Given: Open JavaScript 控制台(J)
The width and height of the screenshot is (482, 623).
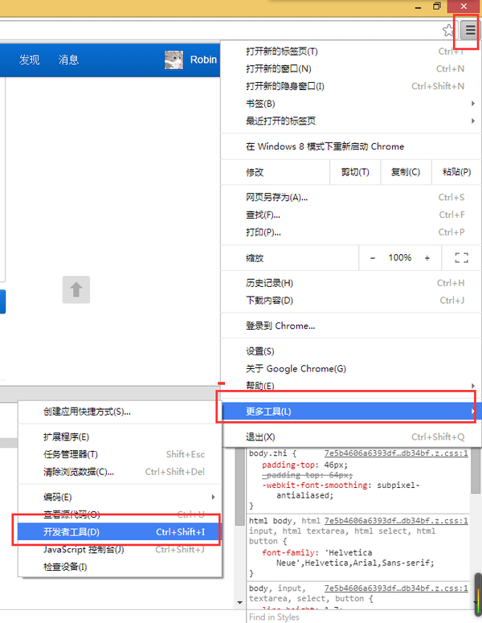Looking at the screenshot, I should 120,550.
